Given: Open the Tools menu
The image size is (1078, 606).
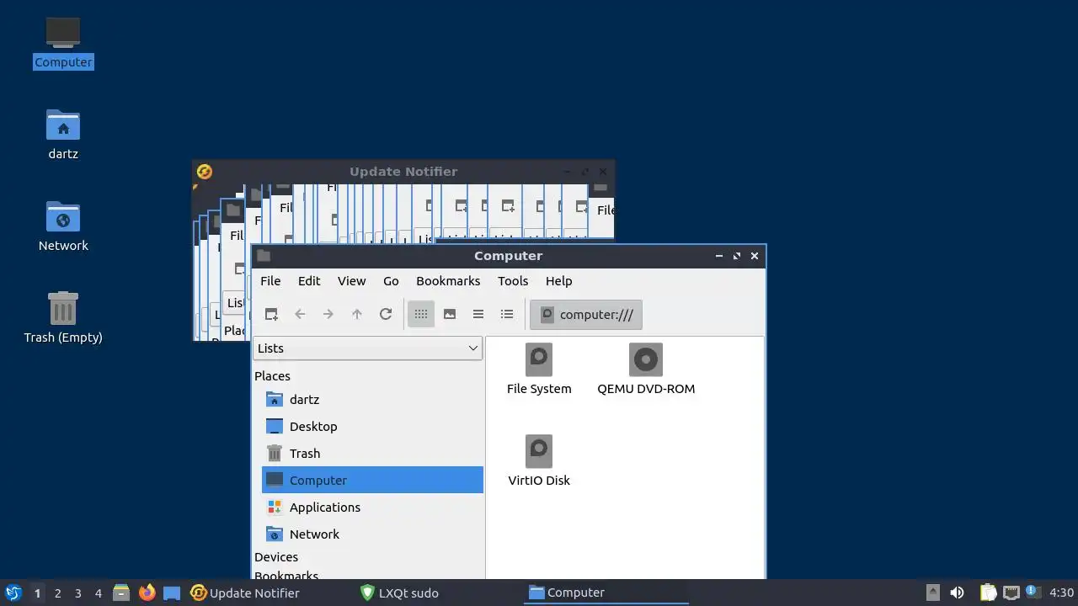Looking at the screenshot, I should click(513, 281).
